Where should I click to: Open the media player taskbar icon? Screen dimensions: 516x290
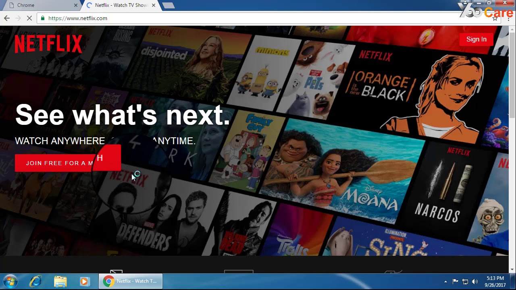tap(84, 281)
